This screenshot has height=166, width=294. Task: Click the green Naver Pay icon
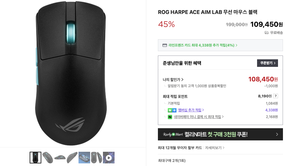170,117
